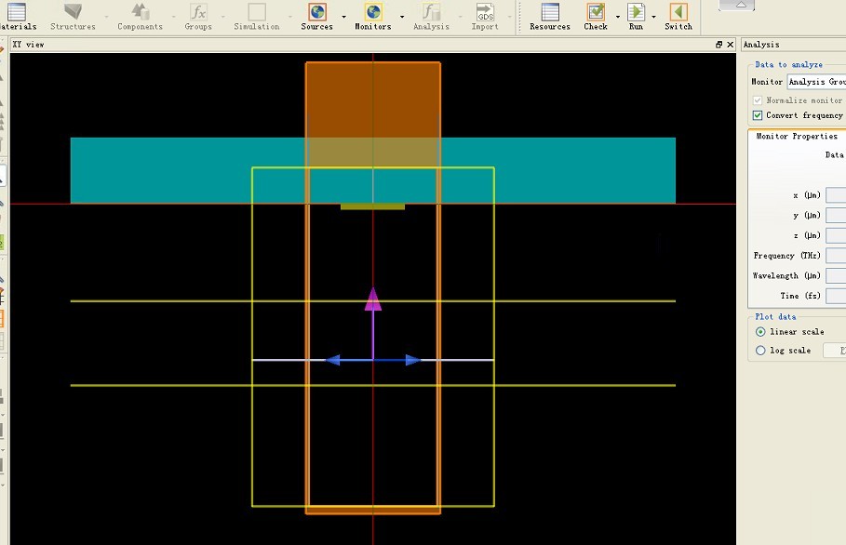Image resolution: width=846 pixels, height=545 pixels.
Task: Expand the Check dropdown arrow
Action: point(618,17)
